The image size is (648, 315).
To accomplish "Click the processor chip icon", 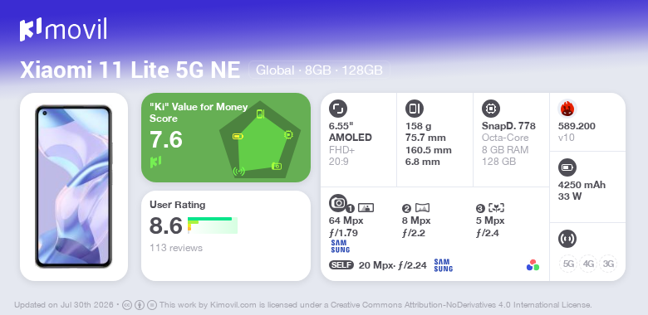I will point(491,109).
